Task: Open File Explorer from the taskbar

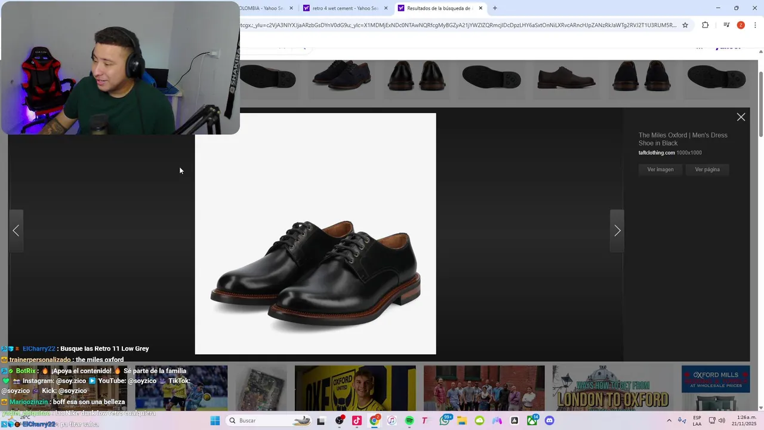Action: point(462,420)
